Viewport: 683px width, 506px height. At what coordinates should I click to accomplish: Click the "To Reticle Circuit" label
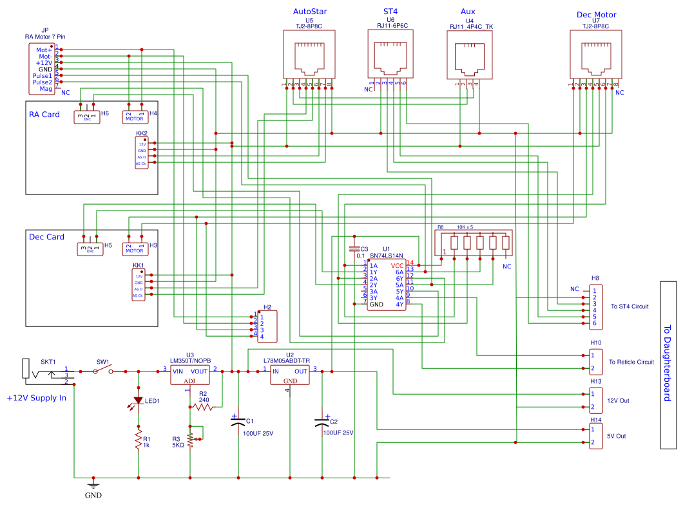[631, 362]
